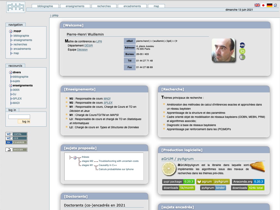The width and height of the screenshot is (280, 210).
Task: Switch language with the British flag
Action: pos(257,5)
